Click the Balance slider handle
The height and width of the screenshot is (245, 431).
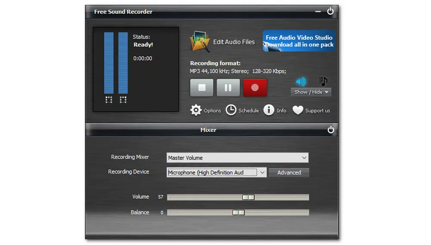pyautogui.click(x=238, y=212)
